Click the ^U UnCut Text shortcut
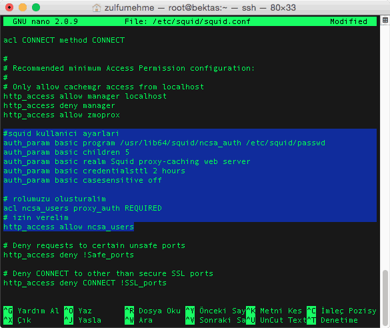 pos(276,320)
